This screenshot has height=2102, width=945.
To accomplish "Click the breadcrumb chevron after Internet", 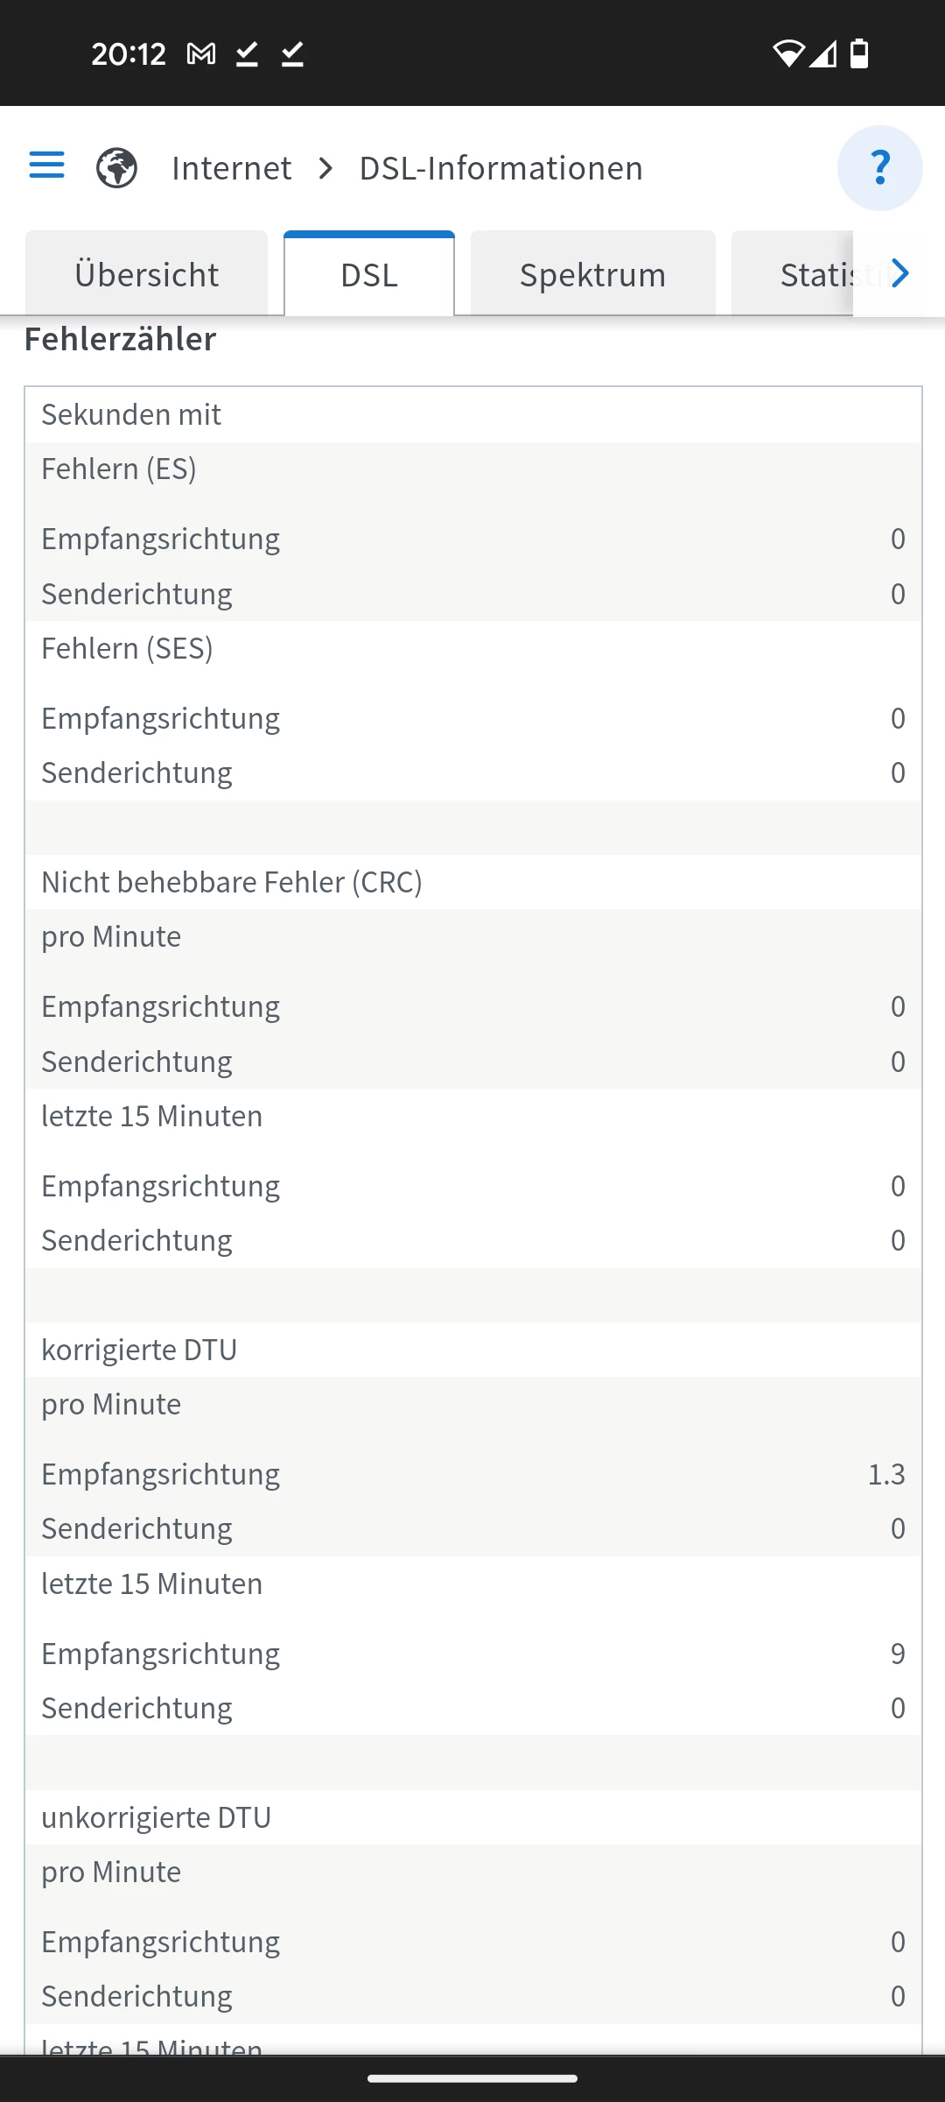I will pos(325,168).
